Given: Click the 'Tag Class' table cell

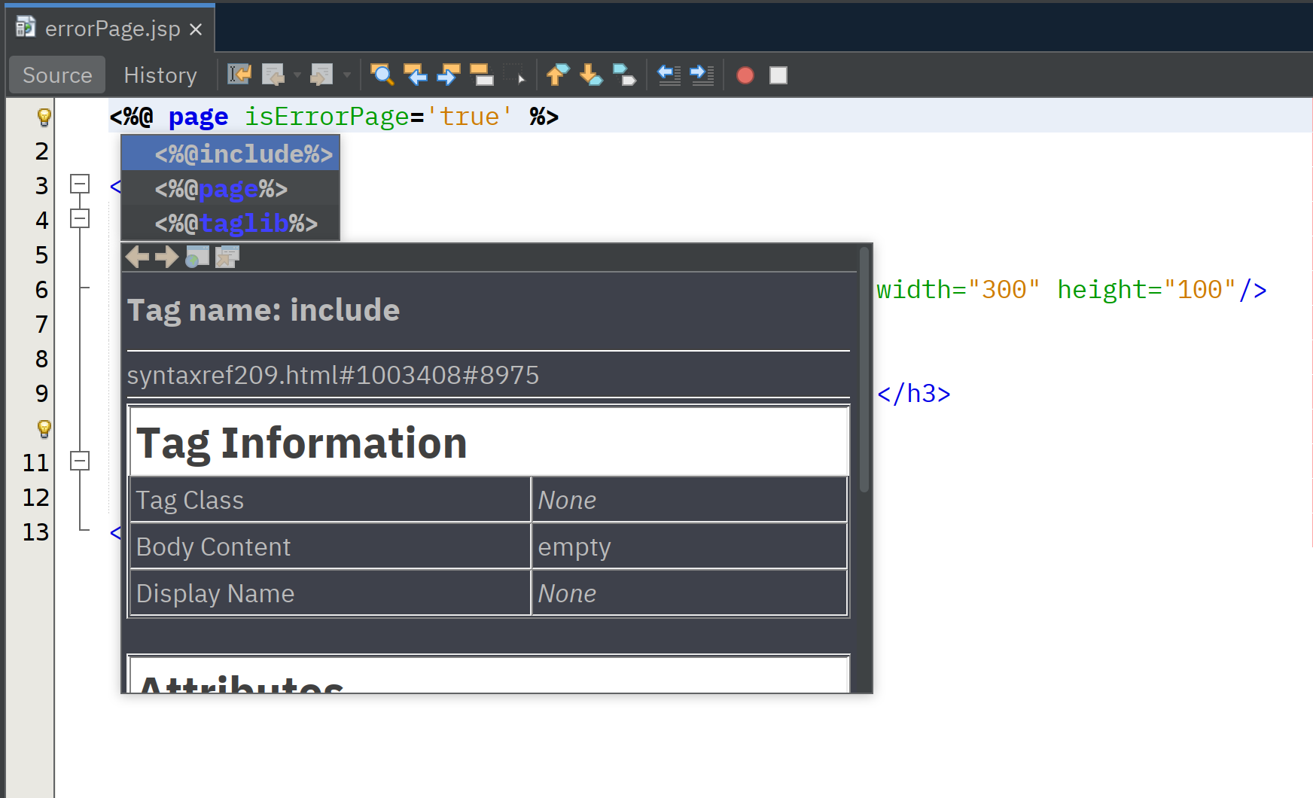Looking at the screenshot, I should click(330, 500).
